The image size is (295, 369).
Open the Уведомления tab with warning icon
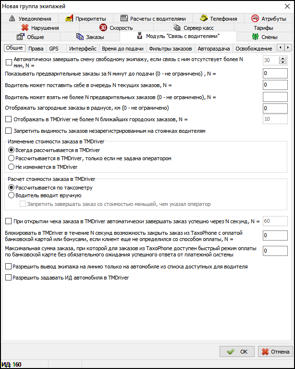click(x=33, y=19)
